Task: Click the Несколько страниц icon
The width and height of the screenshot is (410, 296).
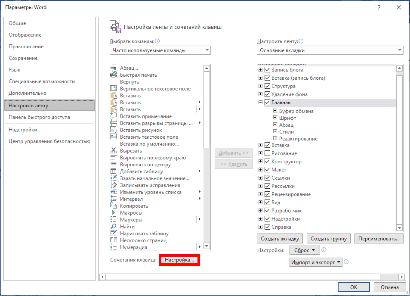Action: click(114, 240)
